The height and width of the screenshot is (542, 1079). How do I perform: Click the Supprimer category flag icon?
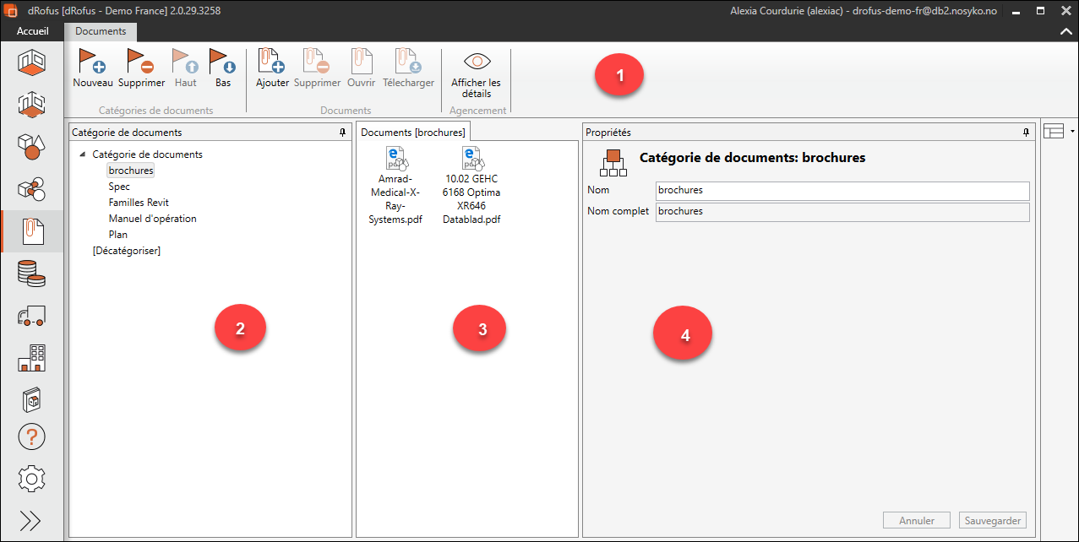point(141,62)
